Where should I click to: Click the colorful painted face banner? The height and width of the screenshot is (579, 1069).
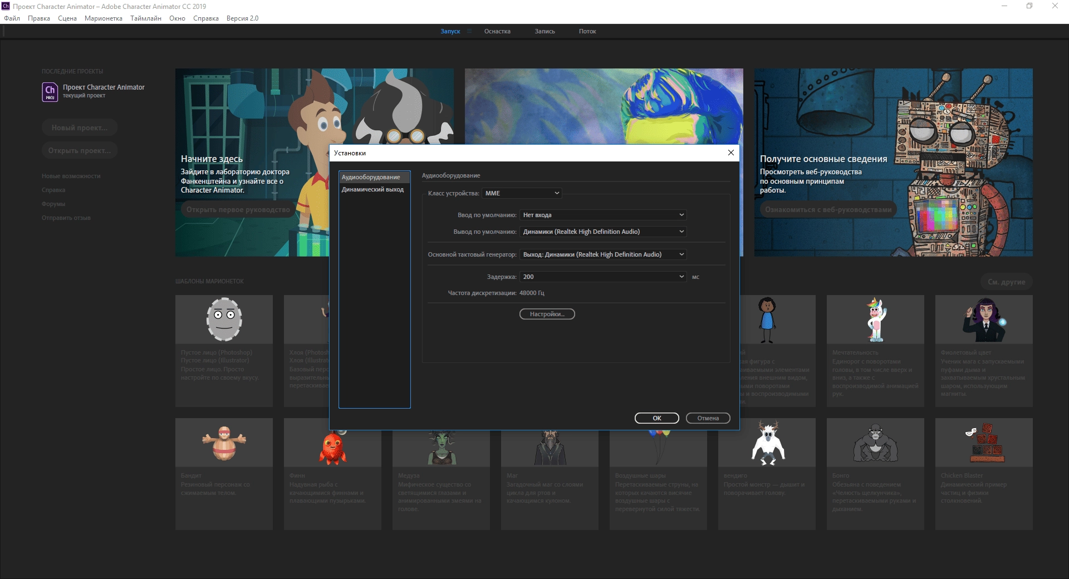604,106
